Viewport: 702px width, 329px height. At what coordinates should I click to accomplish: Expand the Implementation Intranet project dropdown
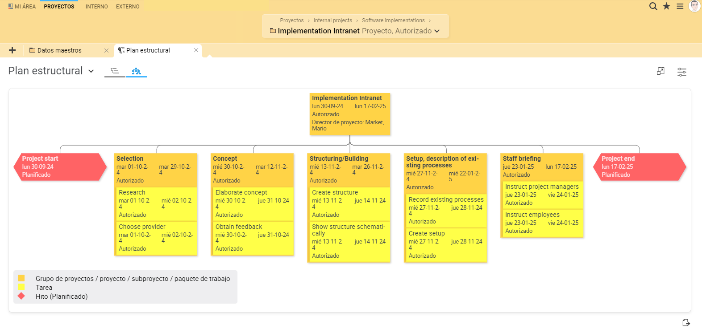[437, 31]
